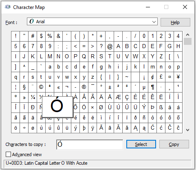Select the Æ ligature character
Image resolution: width=196 pixels, height=170 pixels.
tap(118, 97)
